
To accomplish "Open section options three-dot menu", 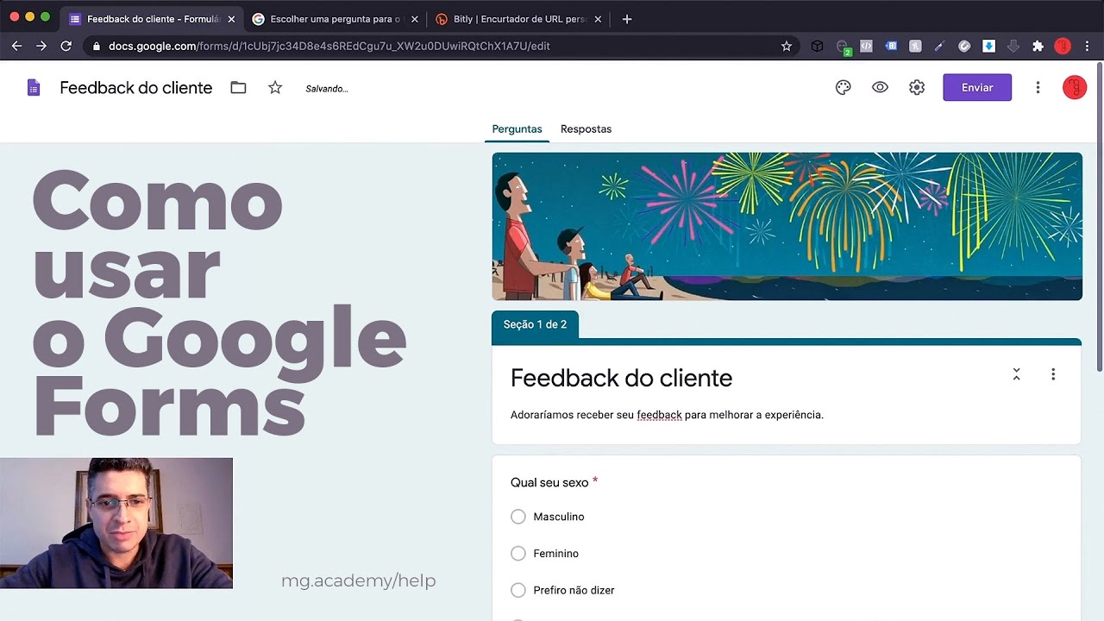I will click(x=1053, y=374).
